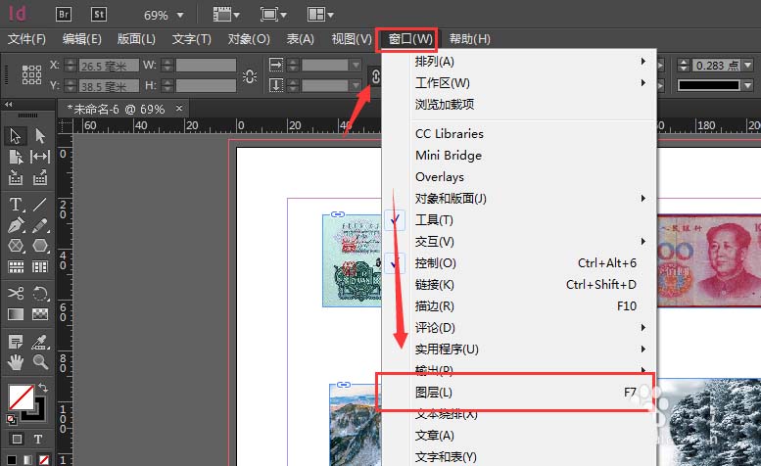Open the 版面(L) menu

(136, 39)
